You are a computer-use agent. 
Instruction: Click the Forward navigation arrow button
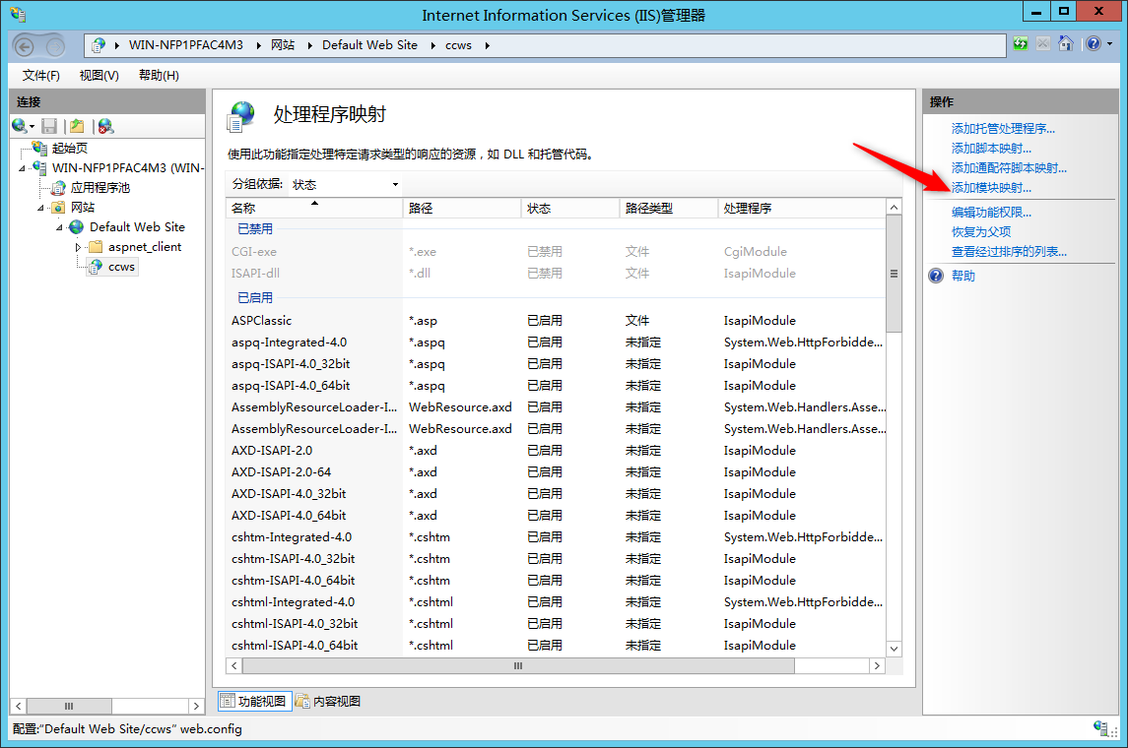pyautogui.click(x=55, y=47)
